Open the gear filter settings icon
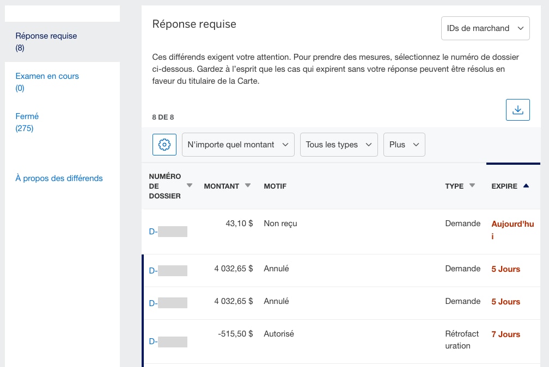The image size is (549, 367). click(164, 144)
